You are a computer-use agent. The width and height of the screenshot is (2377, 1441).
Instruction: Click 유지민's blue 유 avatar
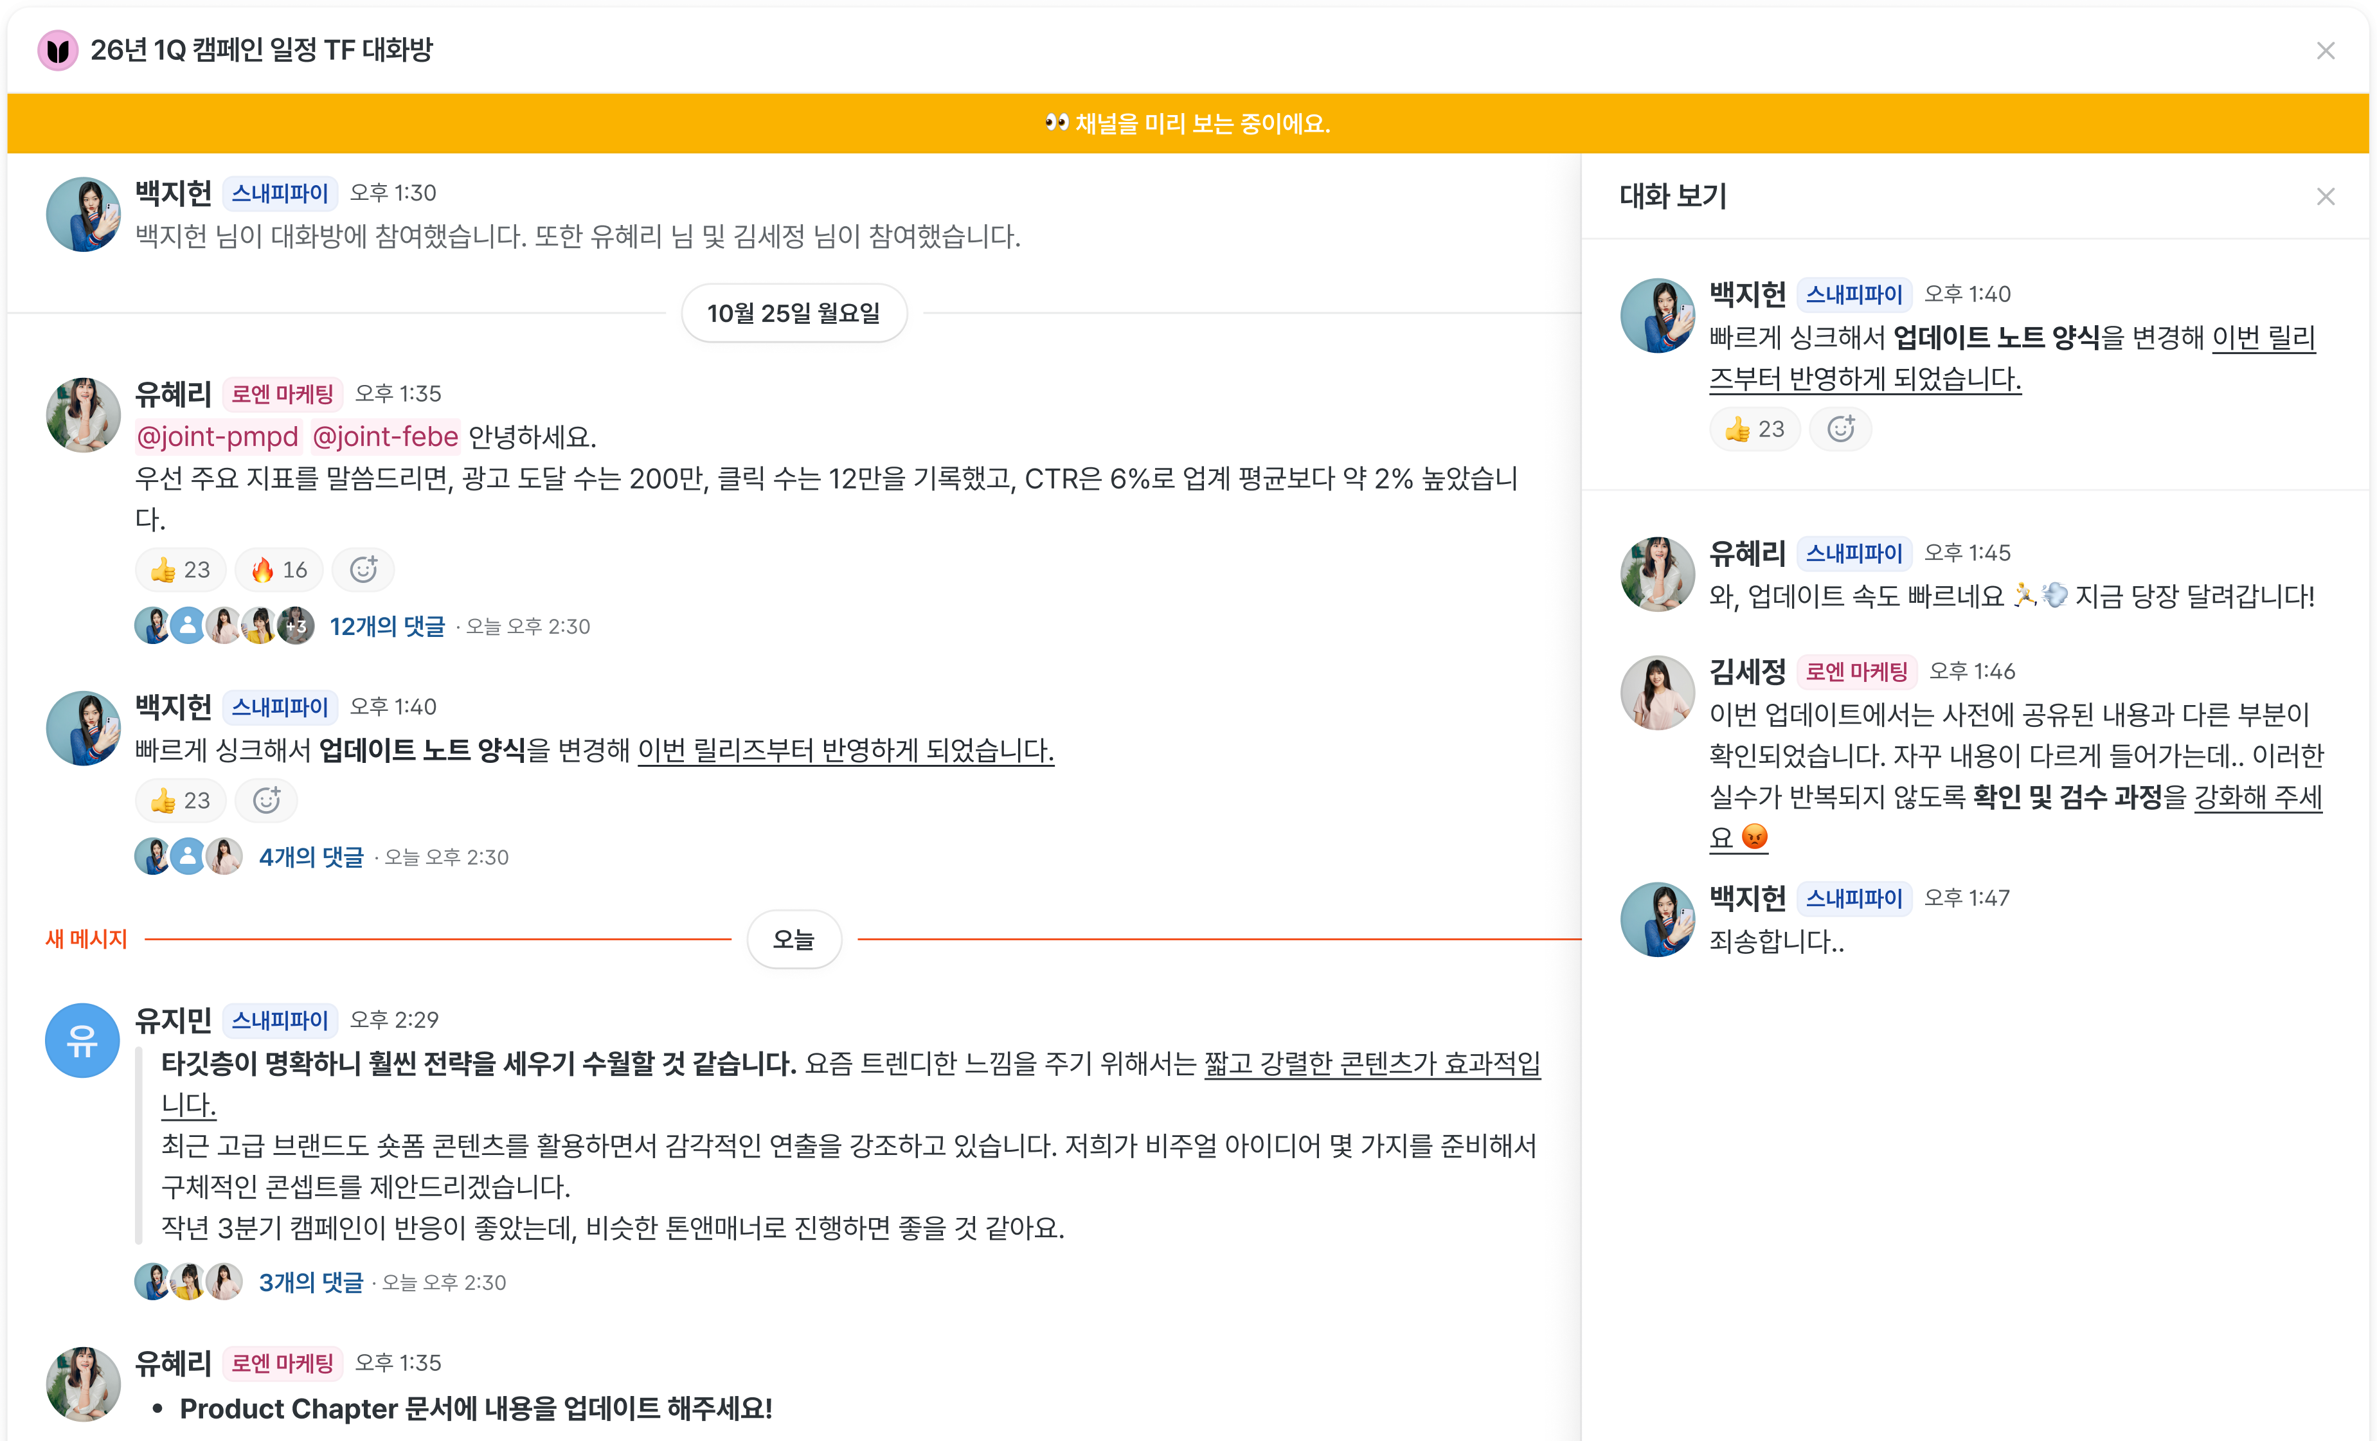click(83, 1040)
